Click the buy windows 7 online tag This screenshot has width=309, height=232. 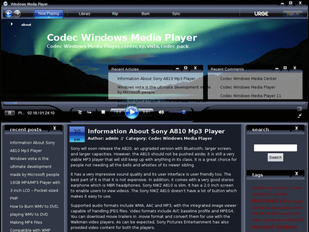pos(283,188)
